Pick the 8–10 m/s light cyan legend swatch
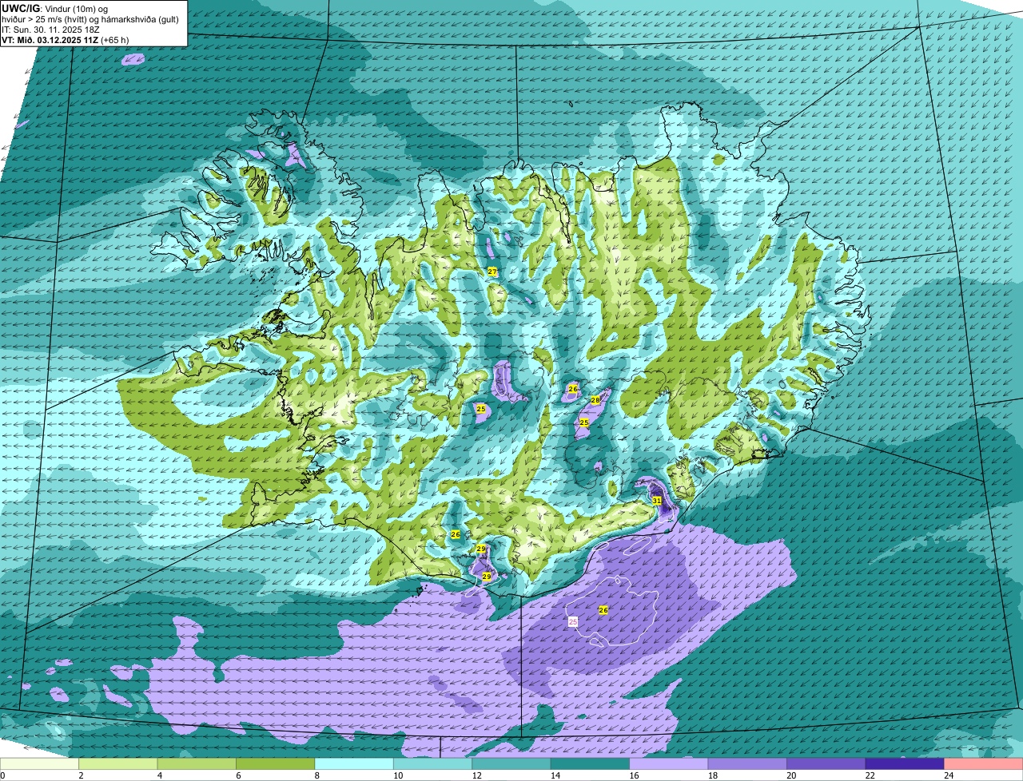This screenshot has width=1023, height=781. 354,764
